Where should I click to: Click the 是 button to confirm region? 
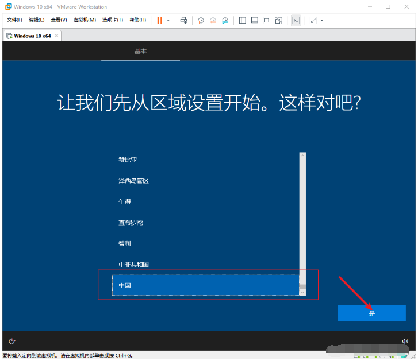click(371, 313)
